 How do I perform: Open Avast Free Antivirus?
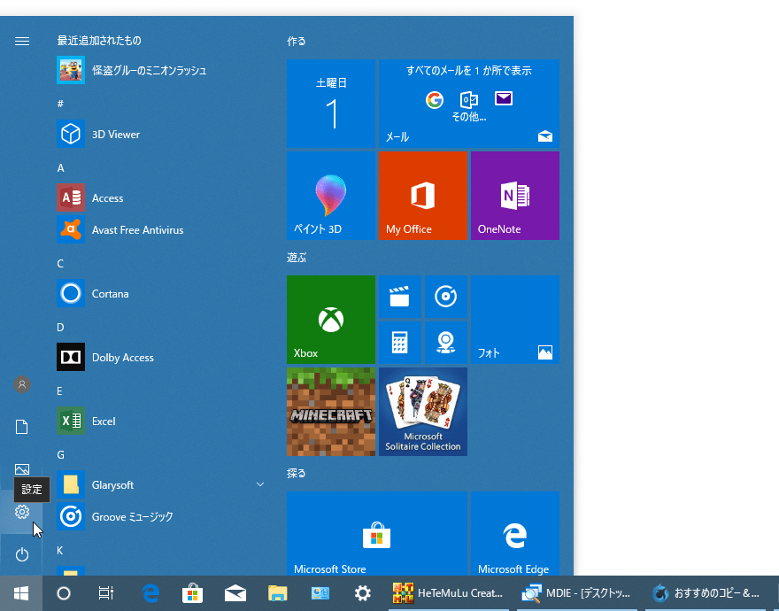pos(160,229)
